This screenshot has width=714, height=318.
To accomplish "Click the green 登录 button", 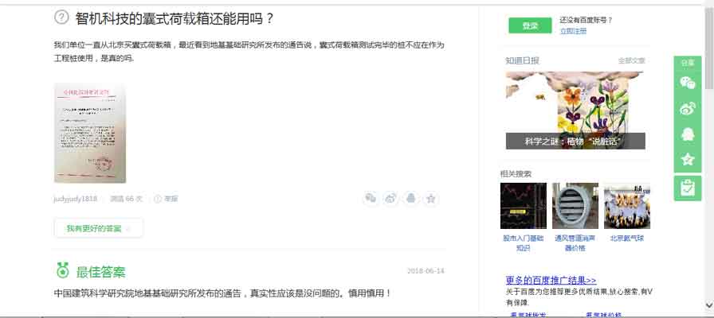I will tap(530, 26).
